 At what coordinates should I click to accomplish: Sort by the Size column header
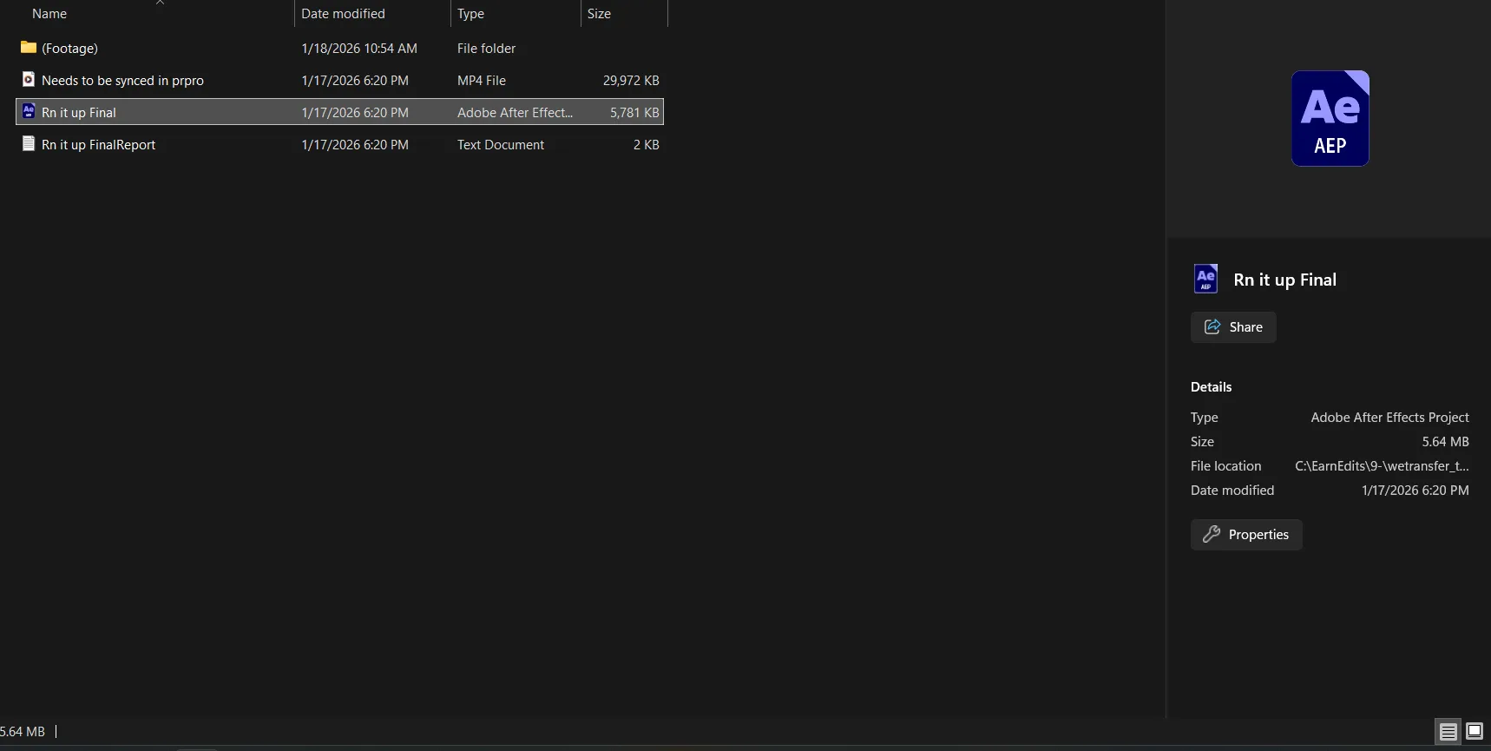click(x=599, y=14)
